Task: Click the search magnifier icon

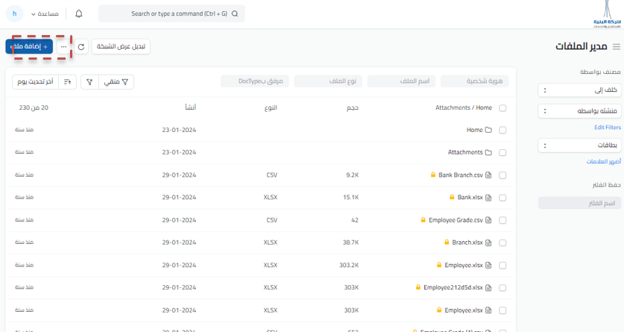Action: click(x=235, y=13)
